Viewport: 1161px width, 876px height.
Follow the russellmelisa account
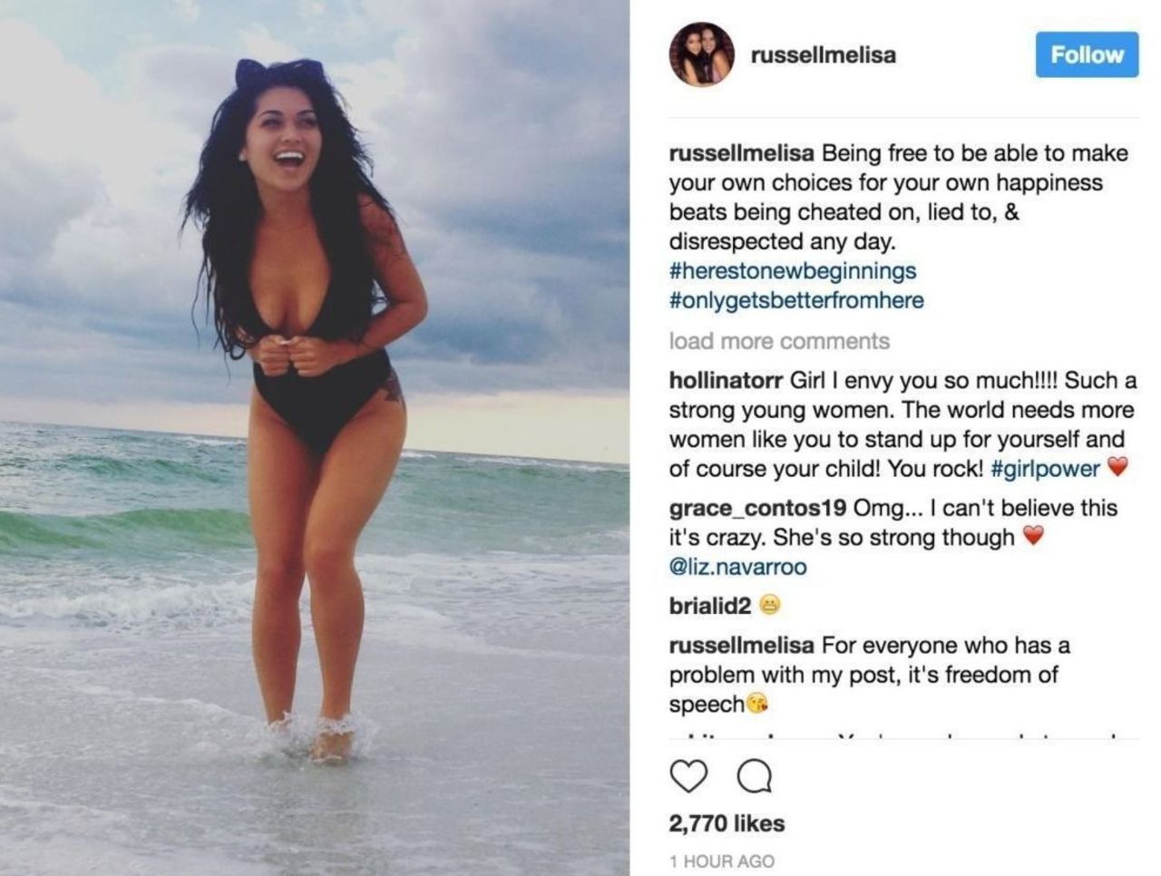(x=1087, y=54)
